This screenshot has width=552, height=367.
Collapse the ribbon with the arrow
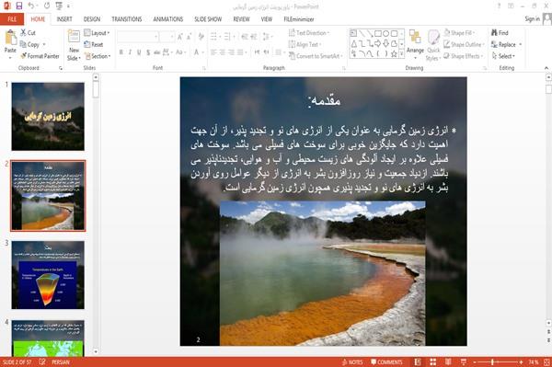point(546,68)
